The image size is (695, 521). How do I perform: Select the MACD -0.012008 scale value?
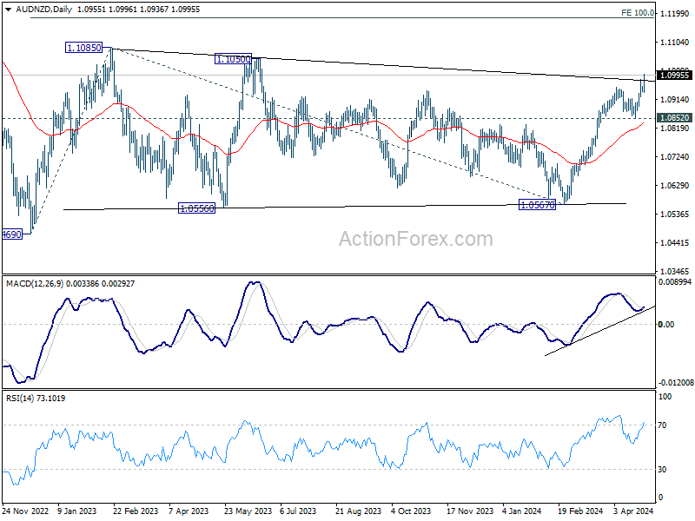(676, 383)
